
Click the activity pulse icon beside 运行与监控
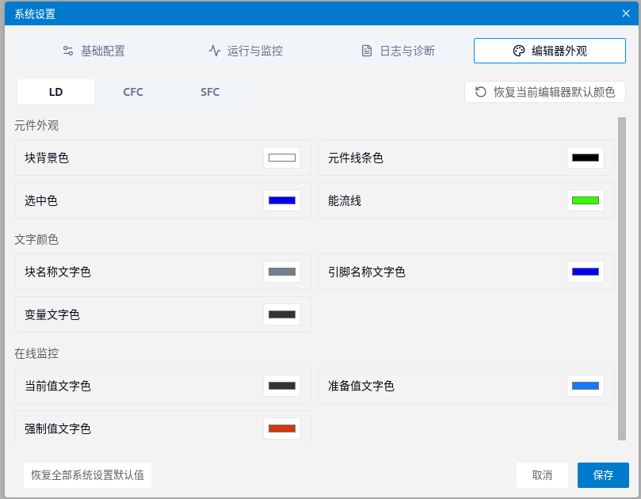pyautogui.click(x=215, y=51)
